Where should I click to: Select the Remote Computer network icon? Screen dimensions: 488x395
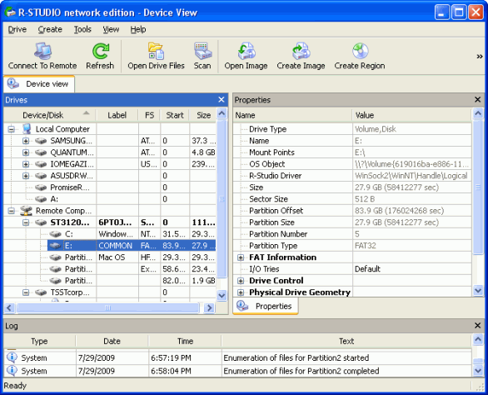(x=27, y=211)
